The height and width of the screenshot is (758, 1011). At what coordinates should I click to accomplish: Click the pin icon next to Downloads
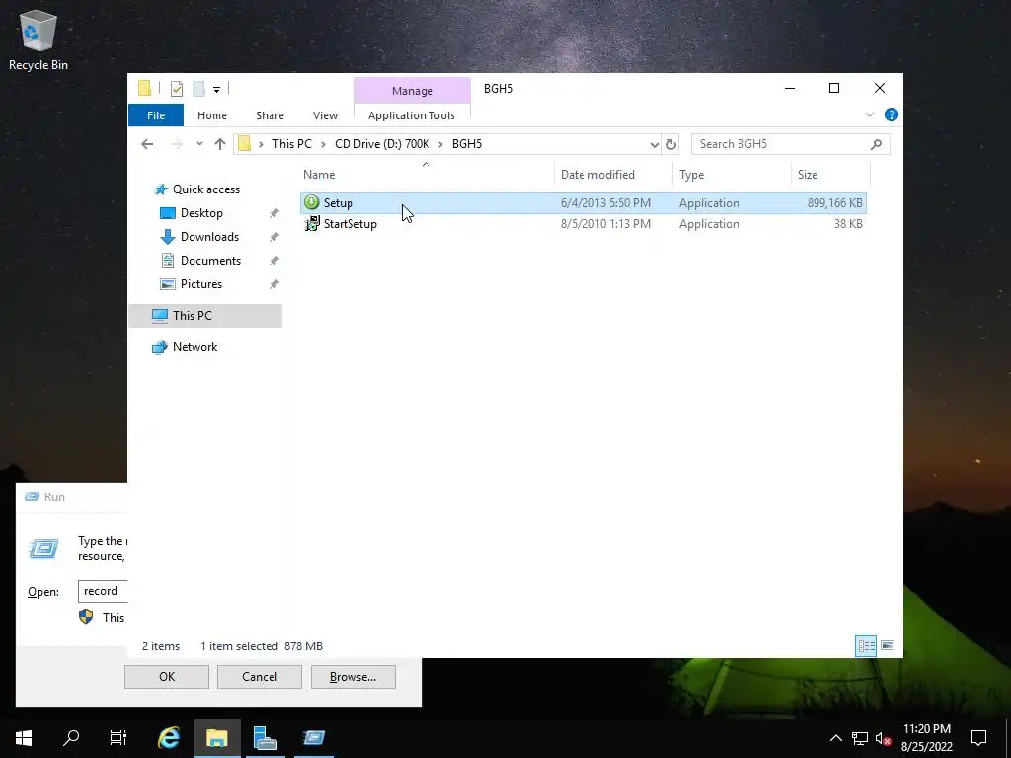pyautogui.click(x=274, y=237)
